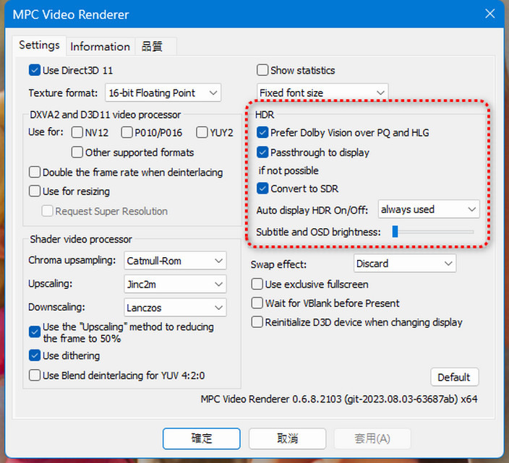Toggle Prefer Dolby Vision over PQ and HLG
The height and width of the screenshot is (463, 509).
(x=262, y=132)
